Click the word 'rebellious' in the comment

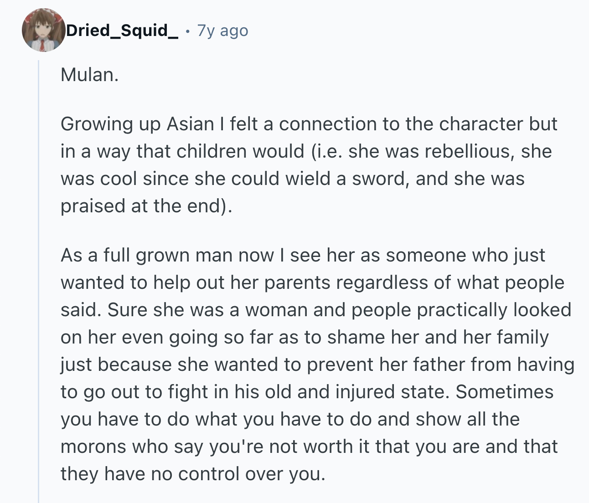[x=470, y=151]
